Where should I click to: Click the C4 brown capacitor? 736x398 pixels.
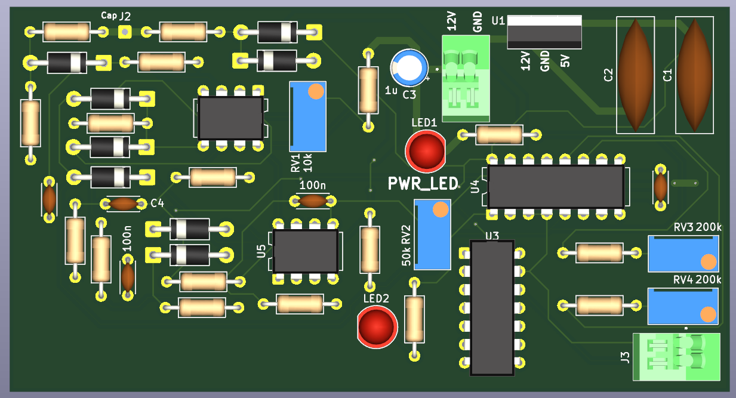click(x=122, y=204)
